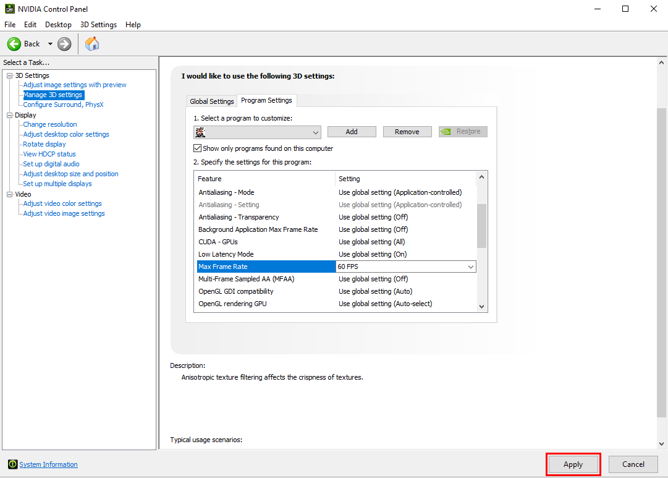
Task: Open 'View HDCP status' task
Action: click(x=49, y=154)
